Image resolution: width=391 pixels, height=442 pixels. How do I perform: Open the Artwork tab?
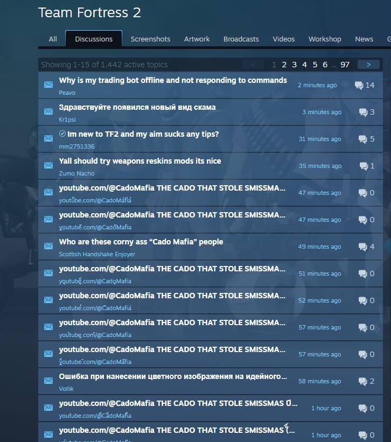pos(197,39)
